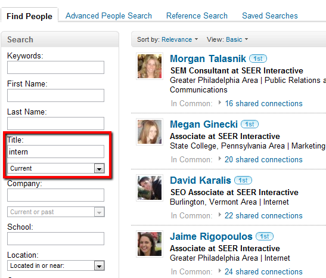Click Morgan Talasnik's 1st-degree connection badge
This screenshot has height=278, width=326.
click(258, 58)
